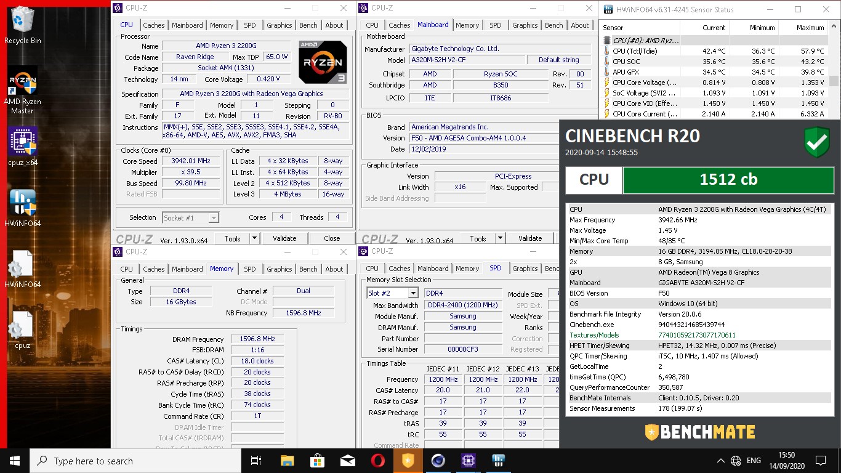The image size is (841, 473).
Task: Click the green shield checkmark in BenchMate panel
Action: [816, 142]
